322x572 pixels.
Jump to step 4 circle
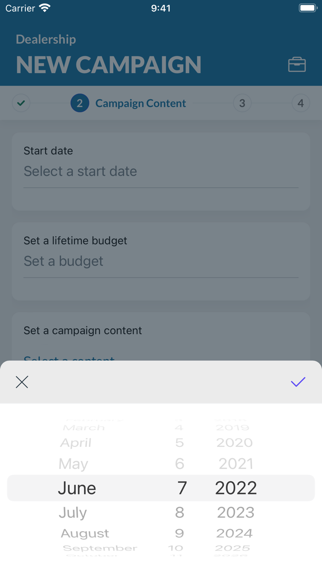pyautogui.click(x=300, y=103)
